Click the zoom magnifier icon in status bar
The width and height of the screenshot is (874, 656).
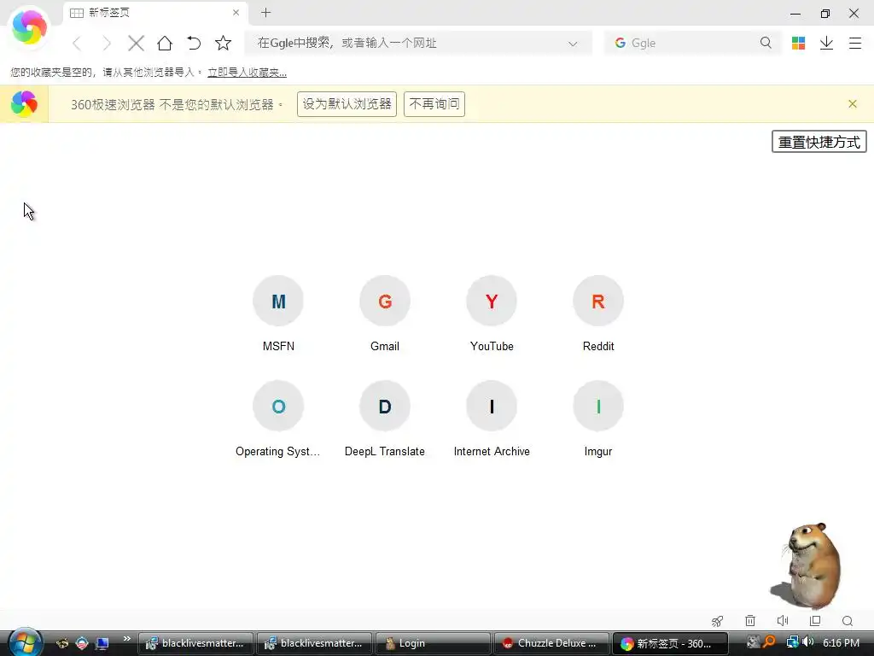coord(848,621)
